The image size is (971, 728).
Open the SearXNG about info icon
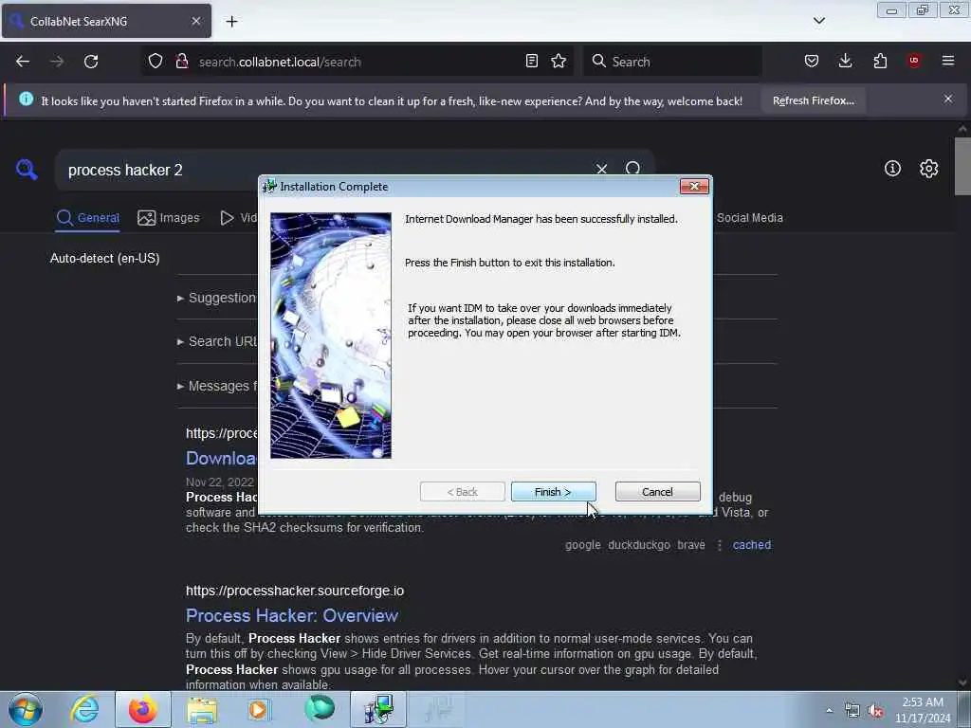click(x=892, y=169)
